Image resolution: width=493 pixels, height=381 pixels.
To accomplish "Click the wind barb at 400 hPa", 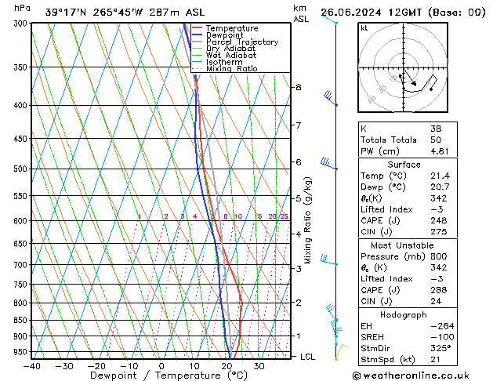I will click(330, 98).
